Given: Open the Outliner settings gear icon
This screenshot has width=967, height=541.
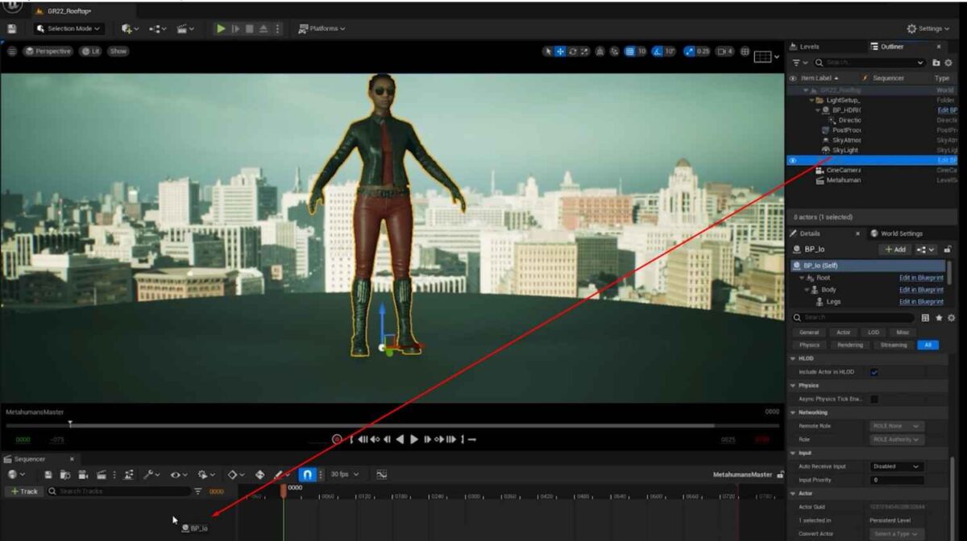Looking at the screenshot, I should point(950,63).
